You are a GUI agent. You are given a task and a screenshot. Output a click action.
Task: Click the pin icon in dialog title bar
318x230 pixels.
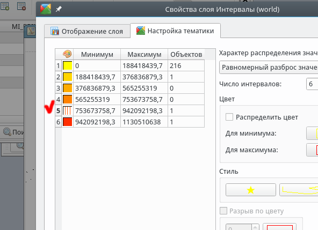[x=59, y=9]
